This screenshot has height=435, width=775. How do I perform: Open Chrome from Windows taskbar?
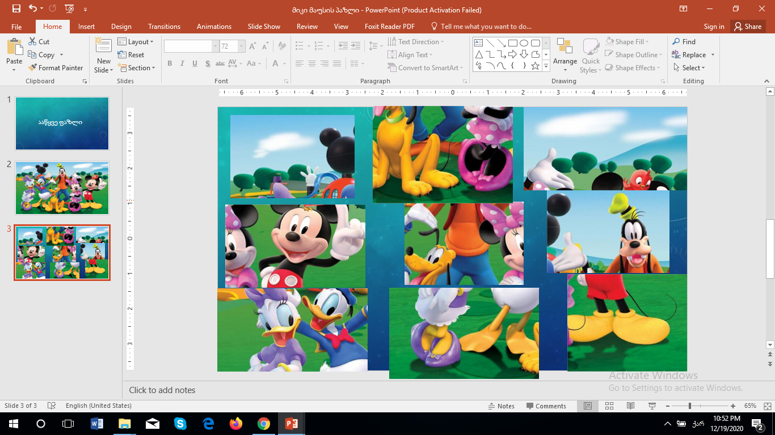263,423
